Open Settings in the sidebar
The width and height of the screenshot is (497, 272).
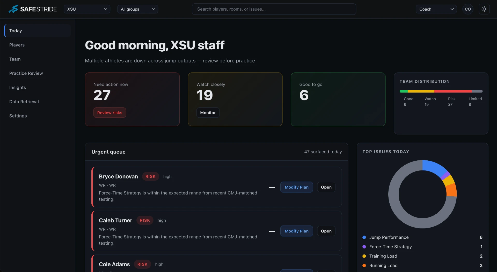tap(38, 116)
